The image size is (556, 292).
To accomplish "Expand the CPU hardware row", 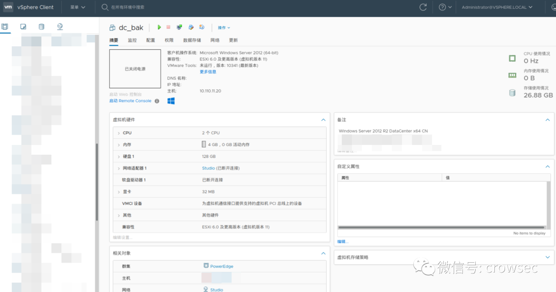I will [x=119, y=133].
